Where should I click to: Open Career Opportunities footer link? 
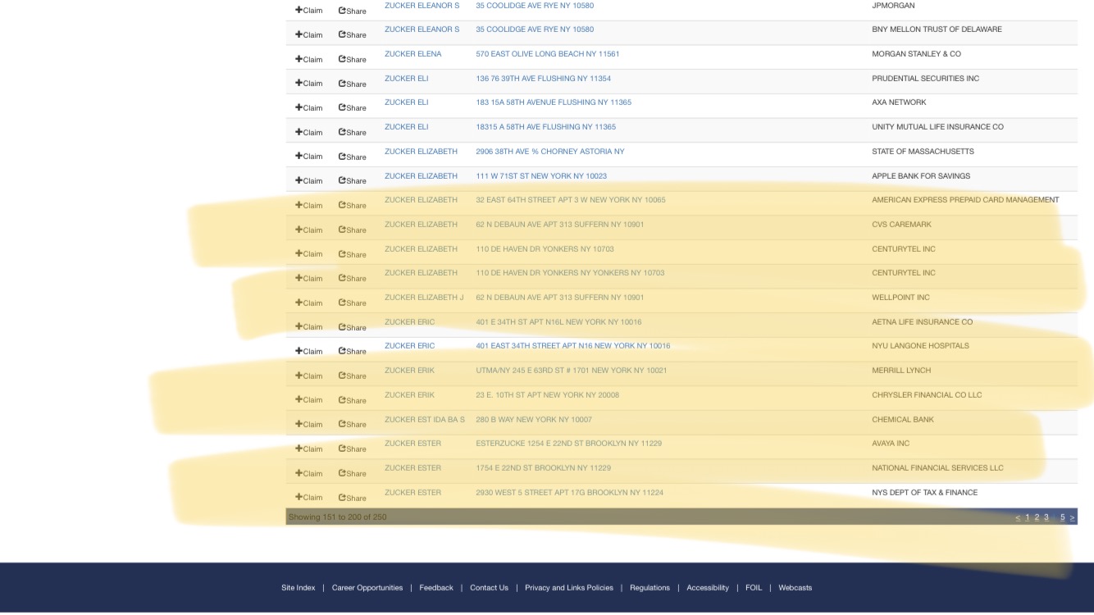click(367, 588)
